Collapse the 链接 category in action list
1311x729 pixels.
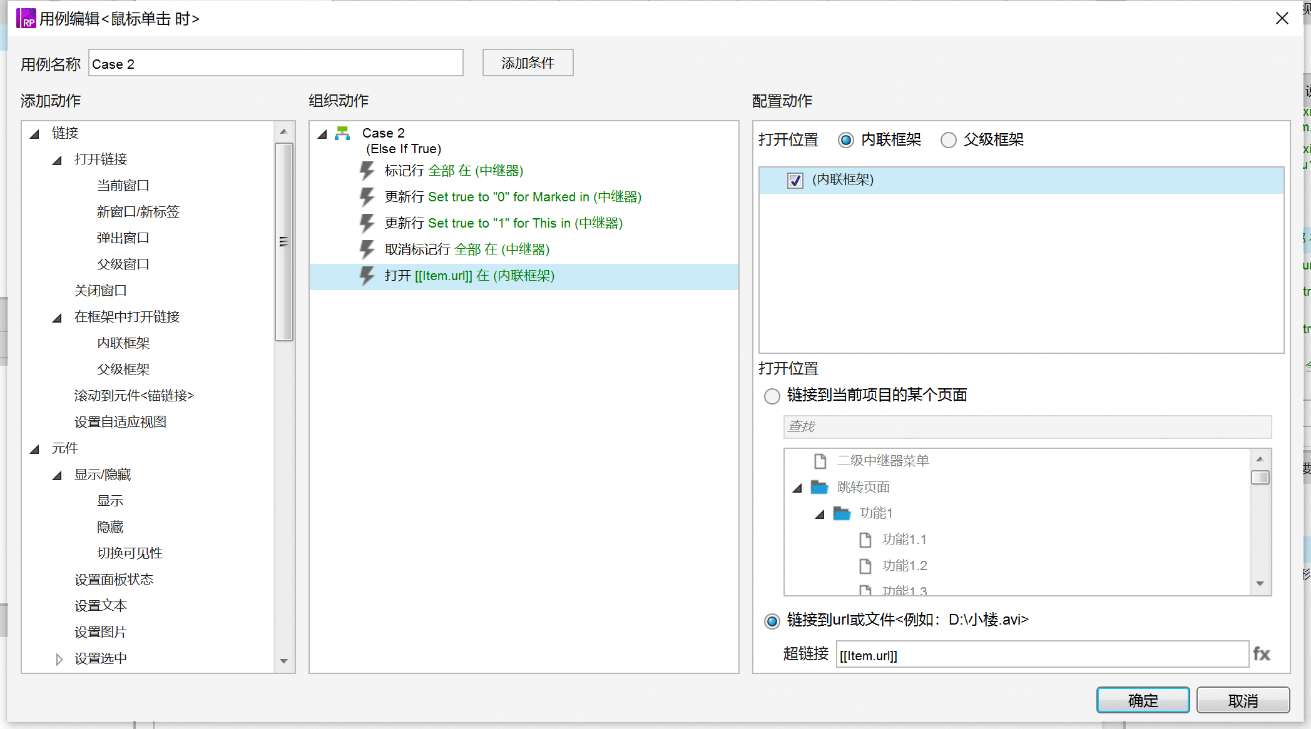(34, 134)
